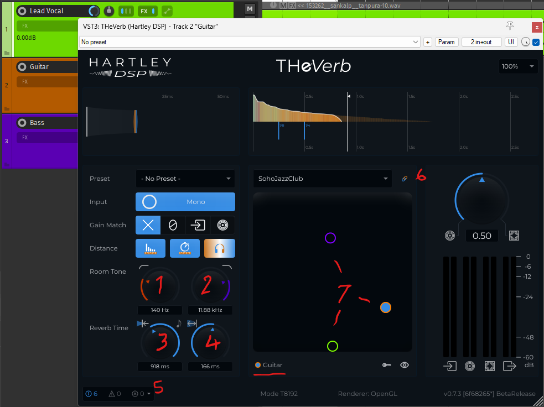Click the pre-delay arrow icon beside Reverb Time
Screen dimensions: 544x407
pos(143,323)
